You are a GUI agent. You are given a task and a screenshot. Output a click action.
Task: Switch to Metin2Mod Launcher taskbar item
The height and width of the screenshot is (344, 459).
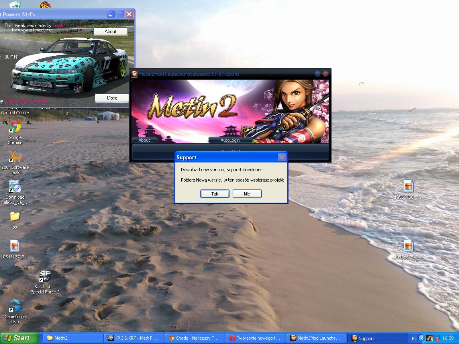tap(316, 338)
